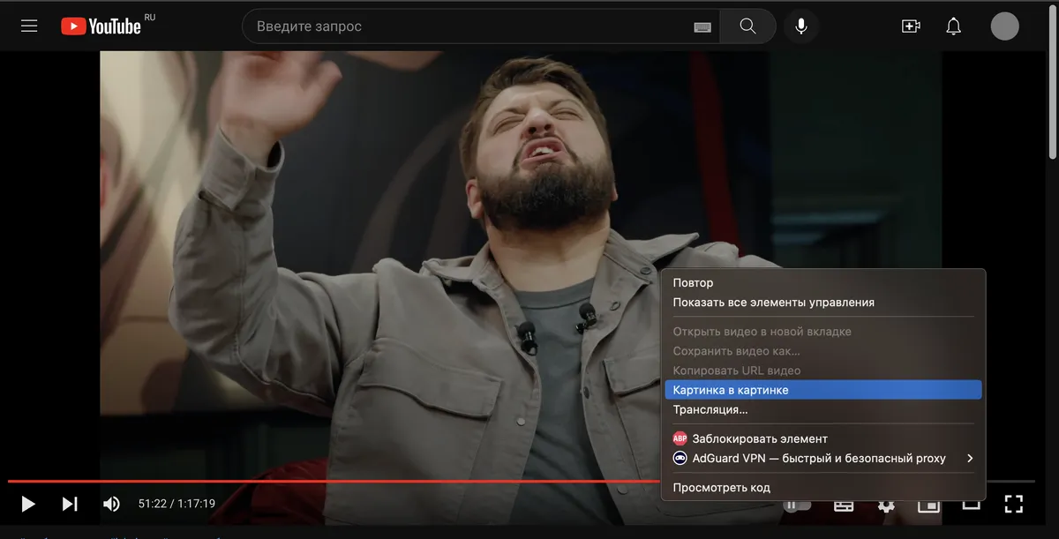Screen dimensions: 1059x539
Task: Open the notifications bell
Action: point(954,26)
